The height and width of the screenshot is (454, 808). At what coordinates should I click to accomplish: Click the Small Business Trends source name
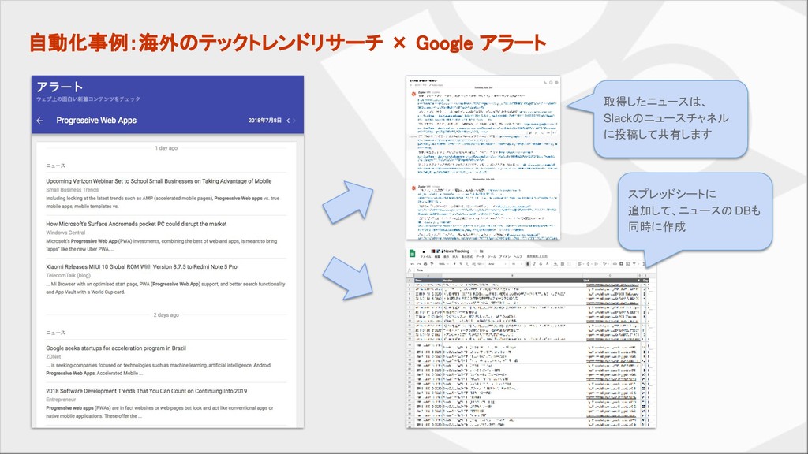[72, 189]
